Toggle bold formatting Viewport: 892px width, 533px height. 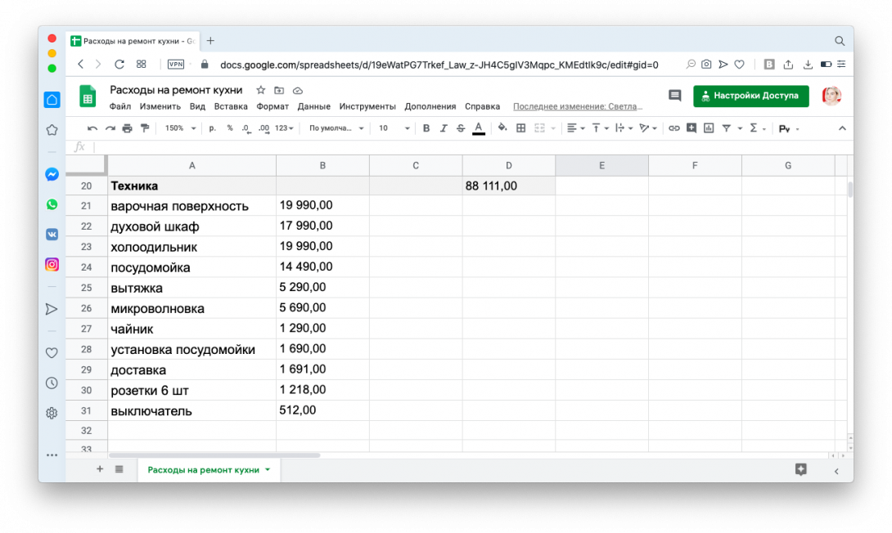click(426, 128)
